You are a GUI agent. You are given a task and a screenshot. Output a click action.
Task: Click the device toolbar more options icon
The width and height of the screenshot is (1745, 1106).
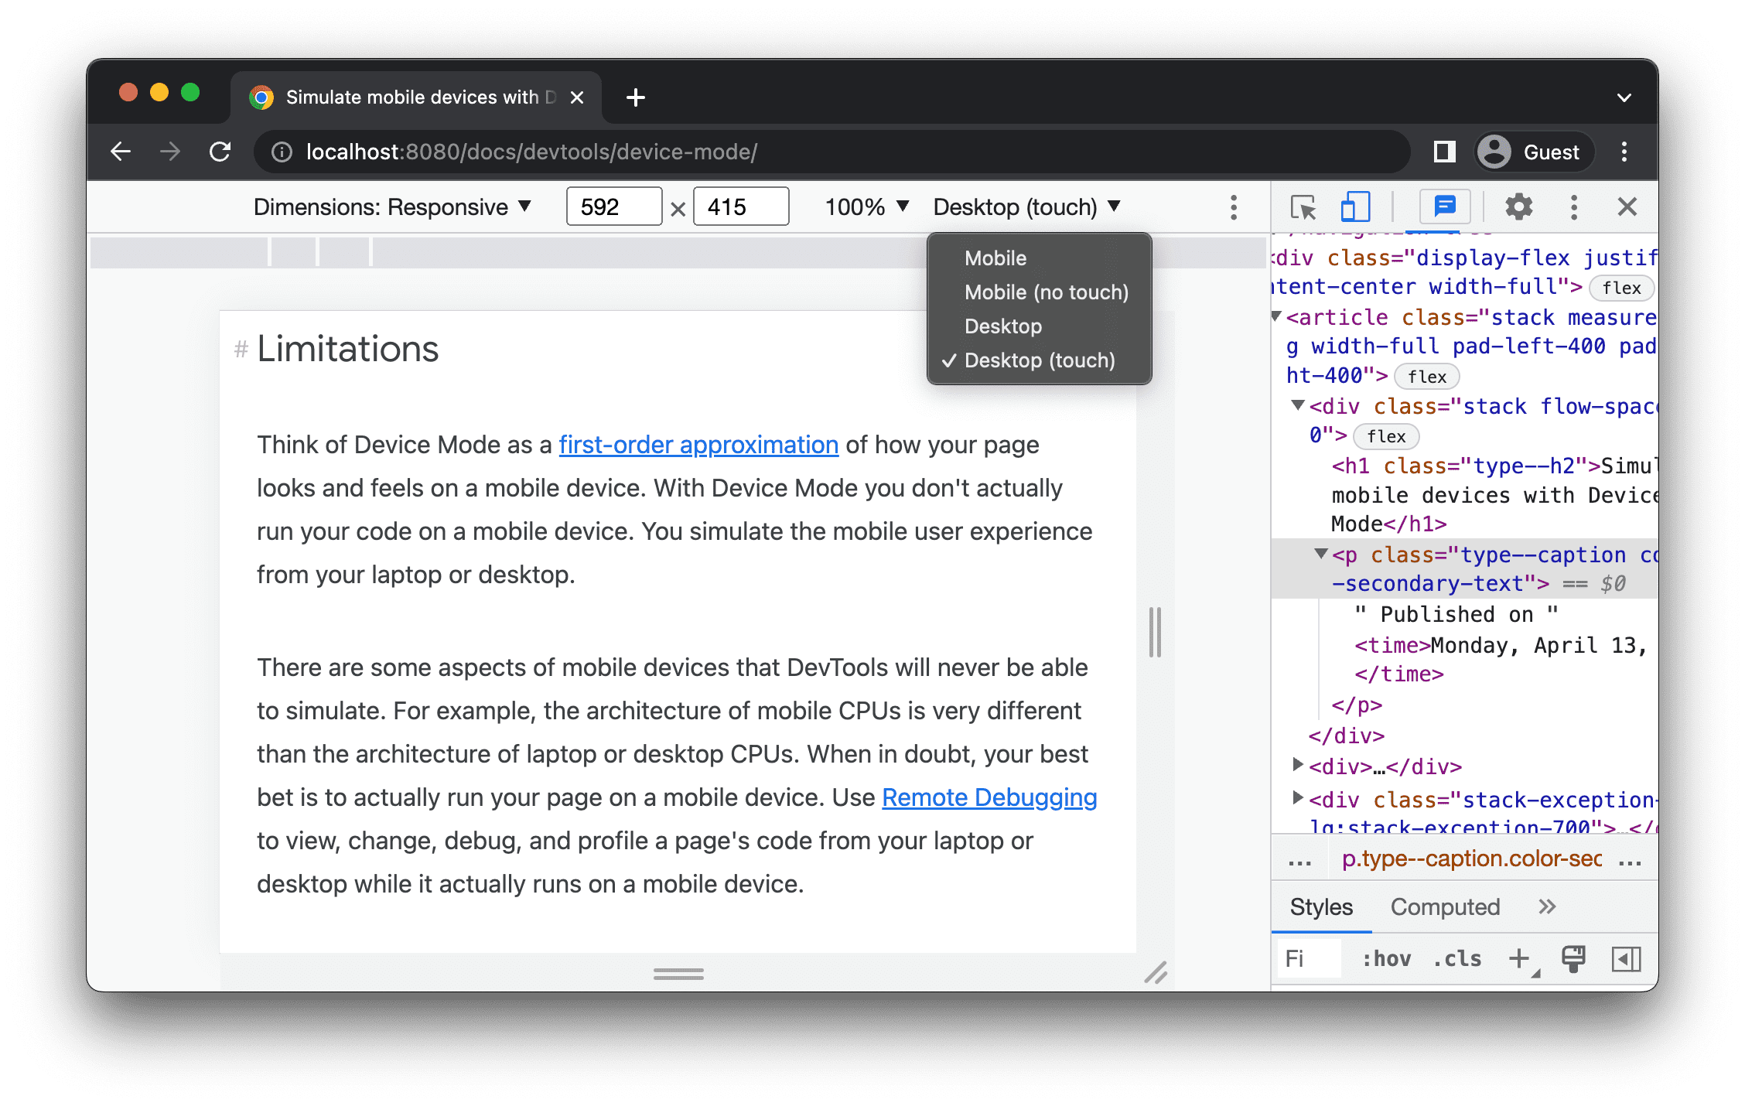point(1234,207)
